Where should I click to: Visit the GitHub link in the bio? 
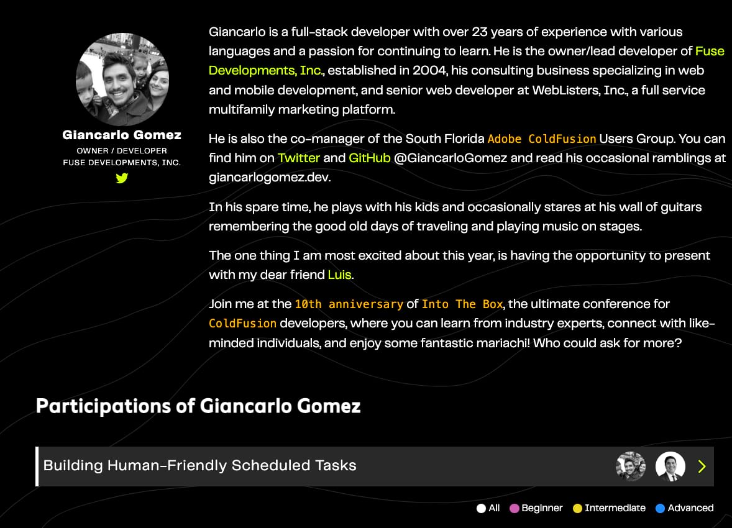(369, 158)
